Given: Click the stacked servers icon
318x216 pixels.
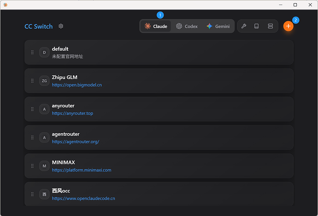Looking at the screenshot, I should point(270,26).
